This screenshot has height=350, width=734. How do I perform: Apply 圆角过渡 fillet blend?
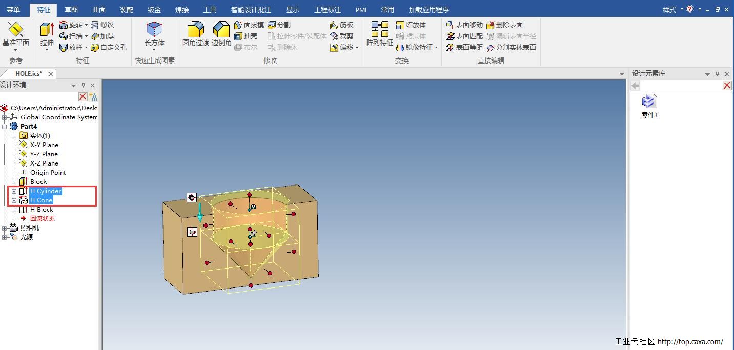pyautogui.click(x=195, y=34)
